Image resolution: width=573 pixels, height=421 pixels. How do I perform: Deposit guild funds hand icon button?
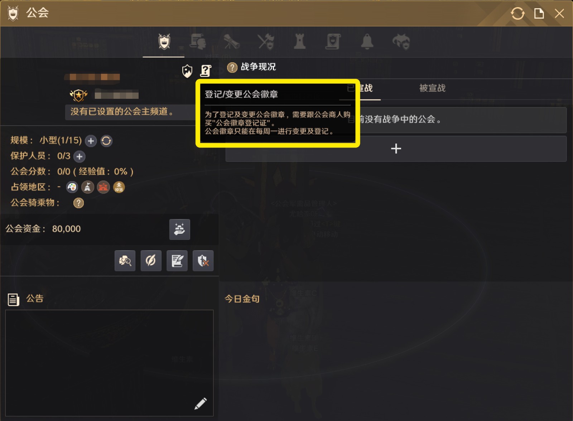179,229
